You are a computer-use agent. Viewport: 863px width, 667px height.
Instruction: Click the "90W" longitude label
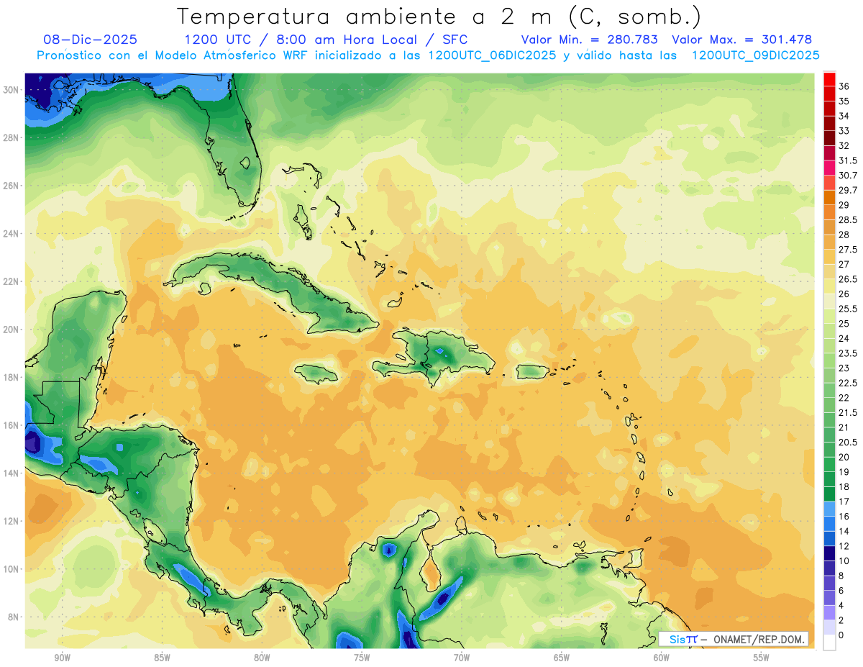click(x=62, y=658)
